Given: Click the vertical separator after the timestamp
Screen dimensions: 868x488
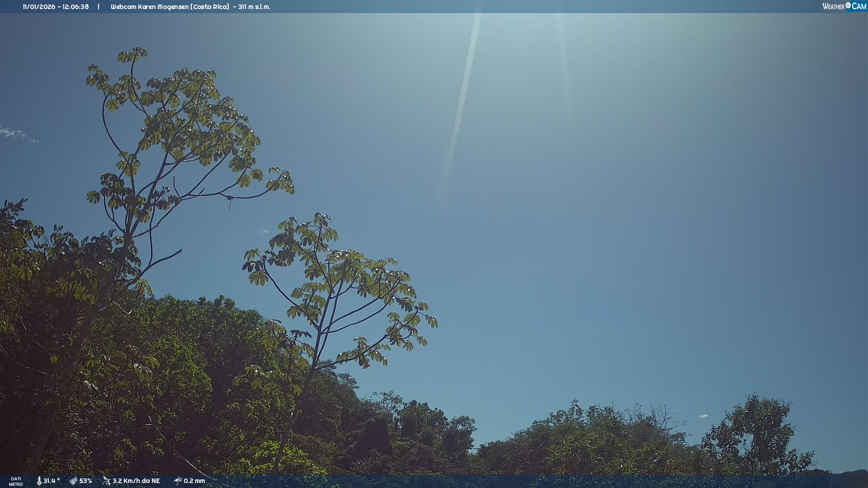Looking at the screenshot, I should pyautogui.click(x=99, y=7).
